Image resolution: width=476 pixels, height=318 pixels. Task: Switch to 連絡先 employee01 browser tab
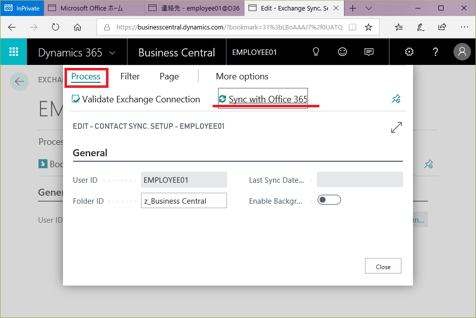pyautogui.click(x=194, y=8)
